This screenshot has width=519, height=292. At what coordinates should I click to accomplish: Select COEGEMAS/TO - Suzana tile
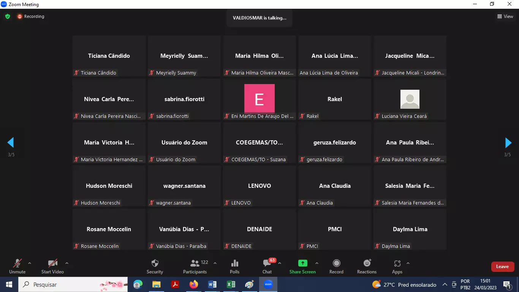(259, 143)
